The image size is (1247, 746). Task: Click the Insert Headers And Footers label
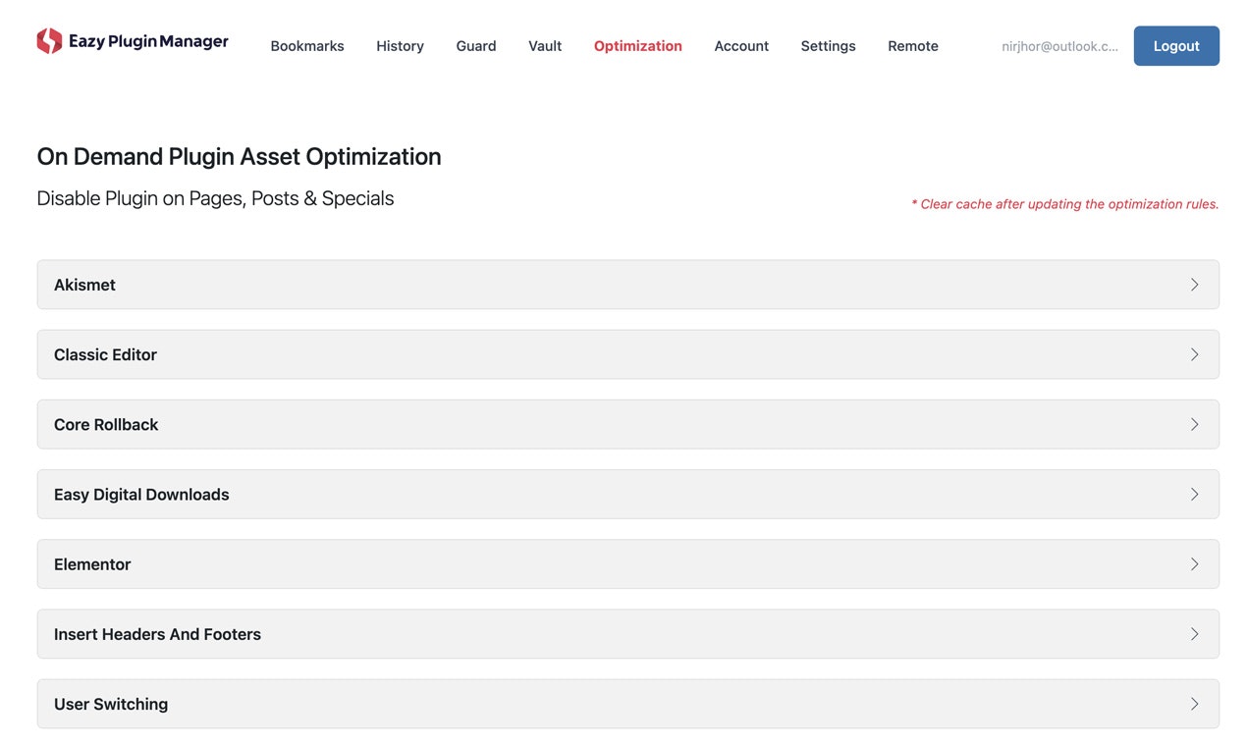click(x=157, y=634)
